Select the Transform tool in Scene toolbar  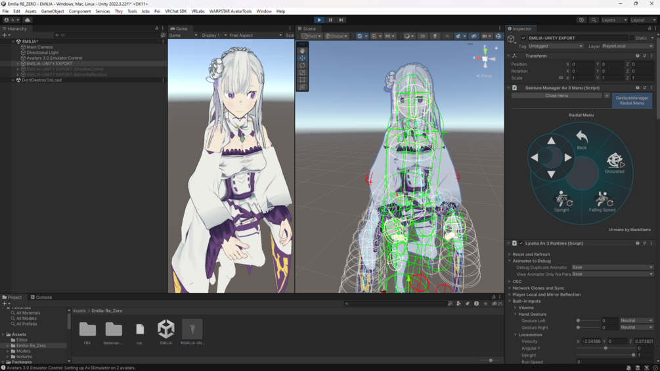click(302, 87)
